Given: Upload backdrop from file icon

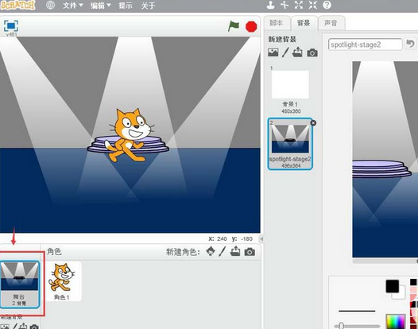Looking at the screenshot, I should (297, 52).
